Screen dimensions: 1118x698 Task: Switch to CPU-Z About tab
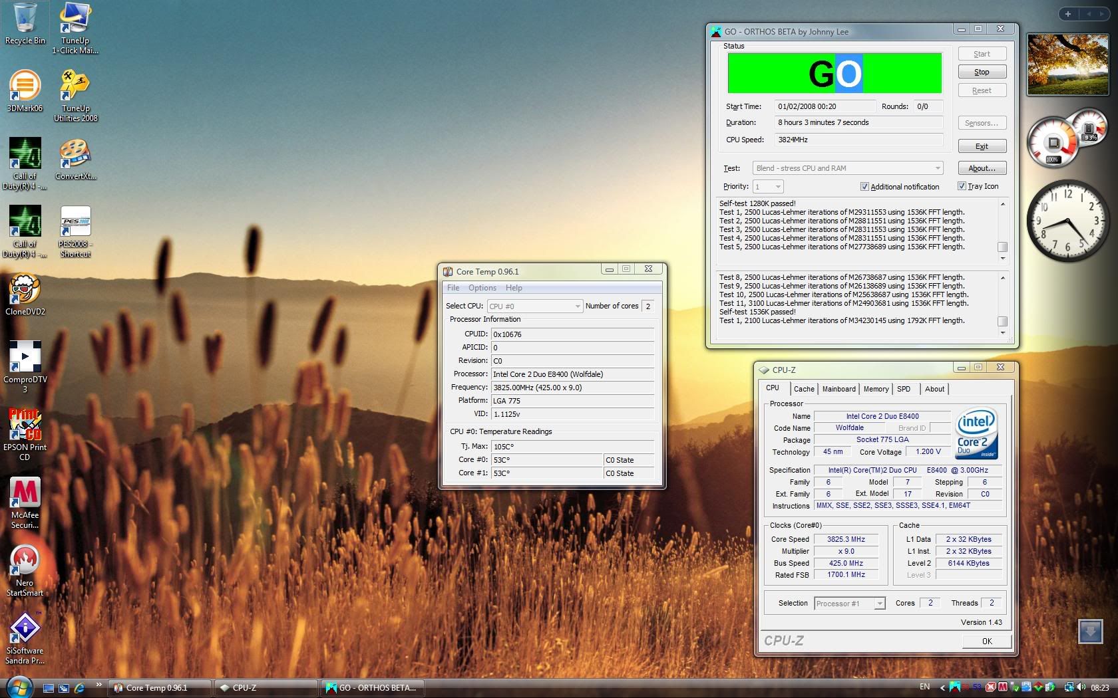coord(935,389)
